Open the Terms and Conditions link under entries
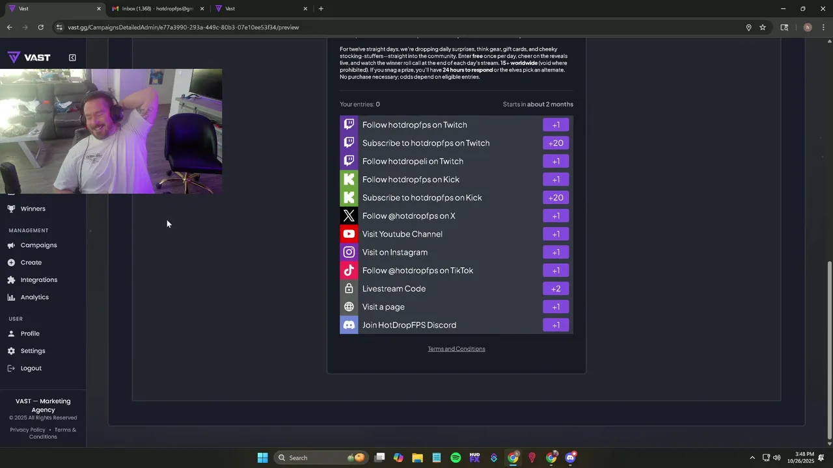 point(456,349)
